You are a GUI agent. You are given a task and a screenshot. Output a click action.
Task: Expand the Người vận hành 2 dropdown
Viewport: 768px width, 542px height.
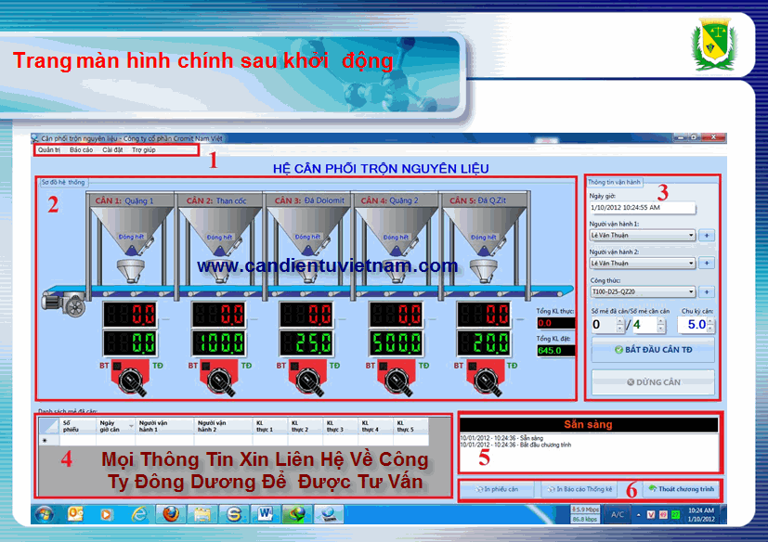tap(691, 264)
